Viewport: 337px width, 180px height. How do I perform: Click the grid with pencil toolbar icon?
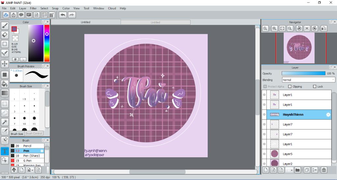pyautogui.click(x=52, y=15)
